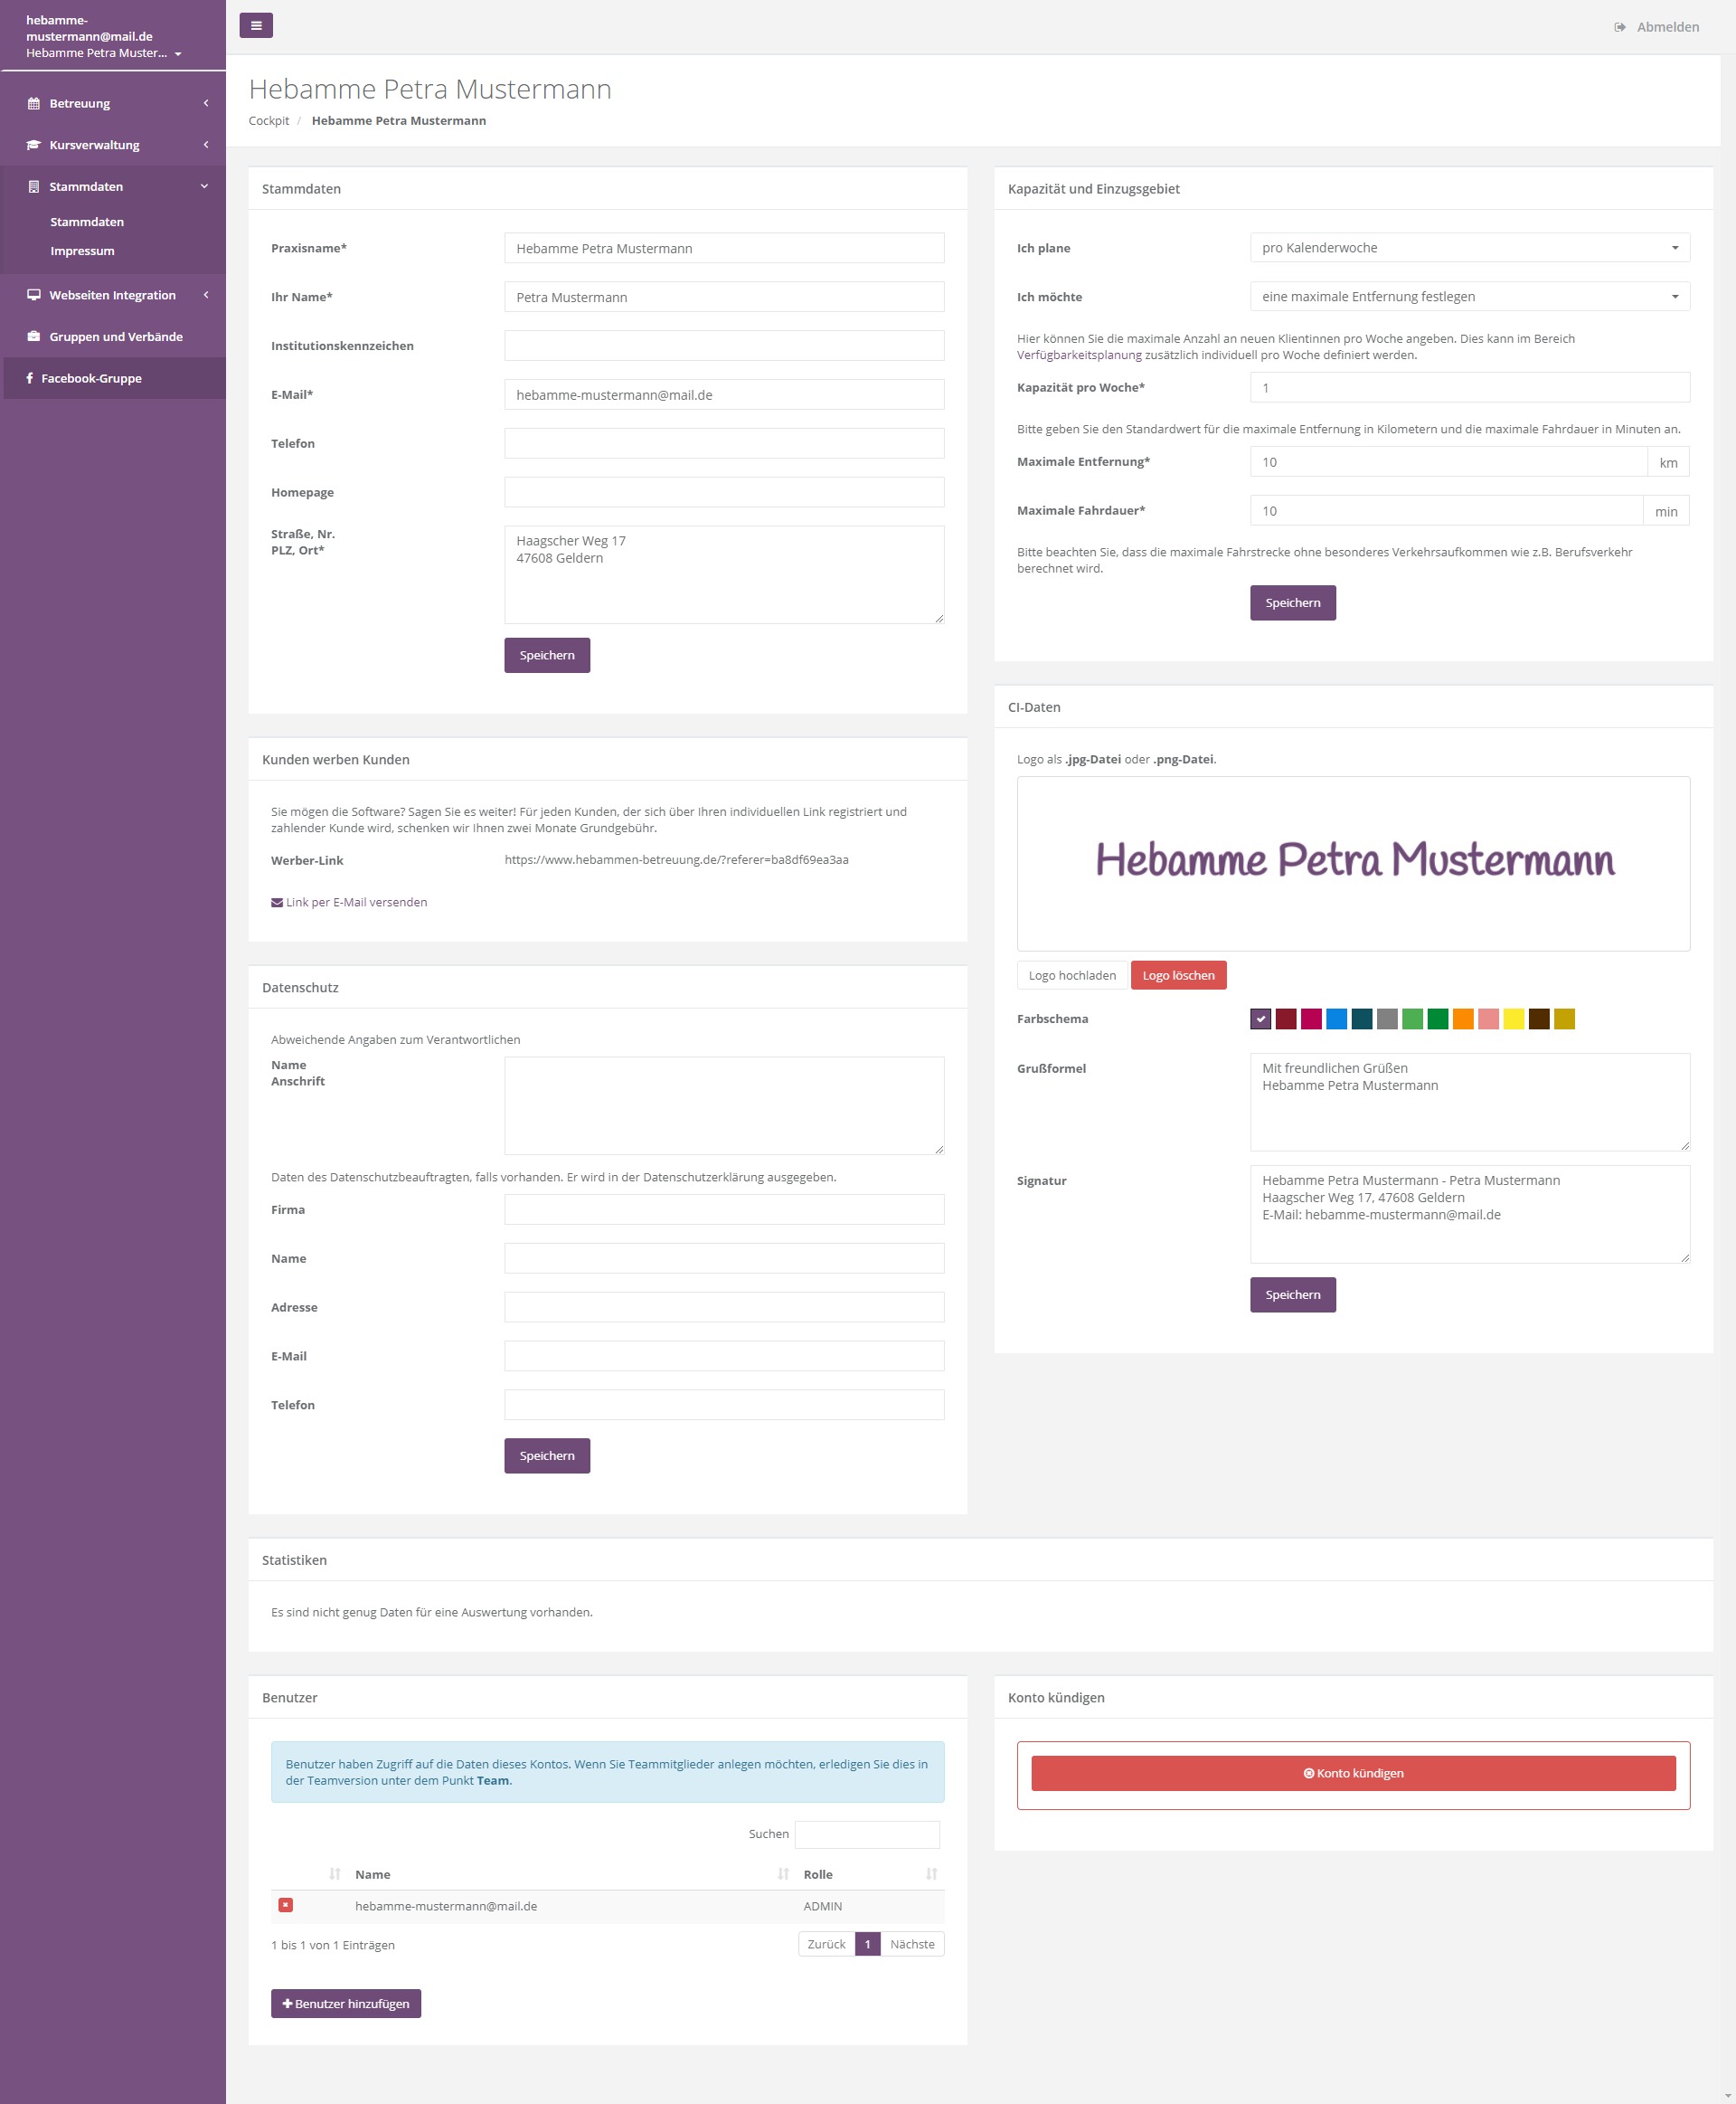1736x2104 pixels.
Task: Click the Abmelden logout icon
Action: click(x=1619, y=27)
